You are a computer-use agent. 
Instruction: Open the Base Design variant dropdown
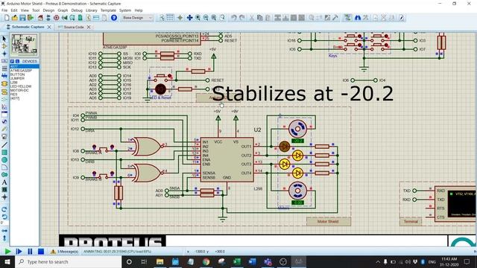click(137, 18)
